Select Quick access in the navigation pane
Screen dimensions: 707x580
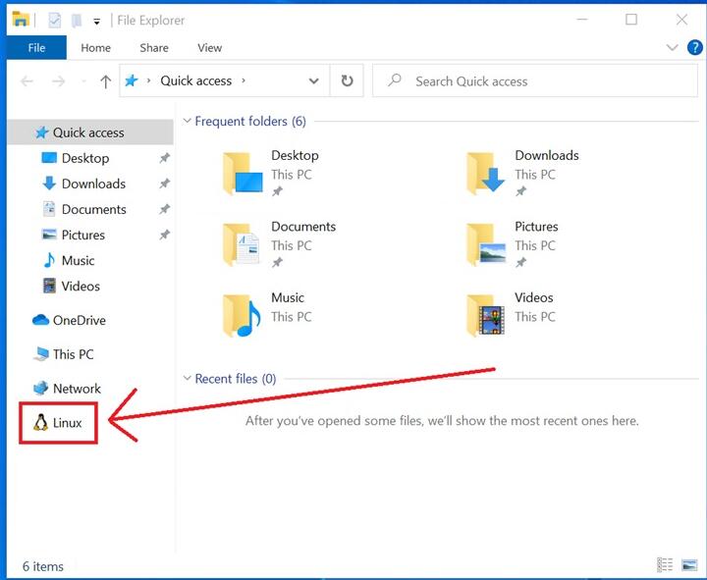90,132
